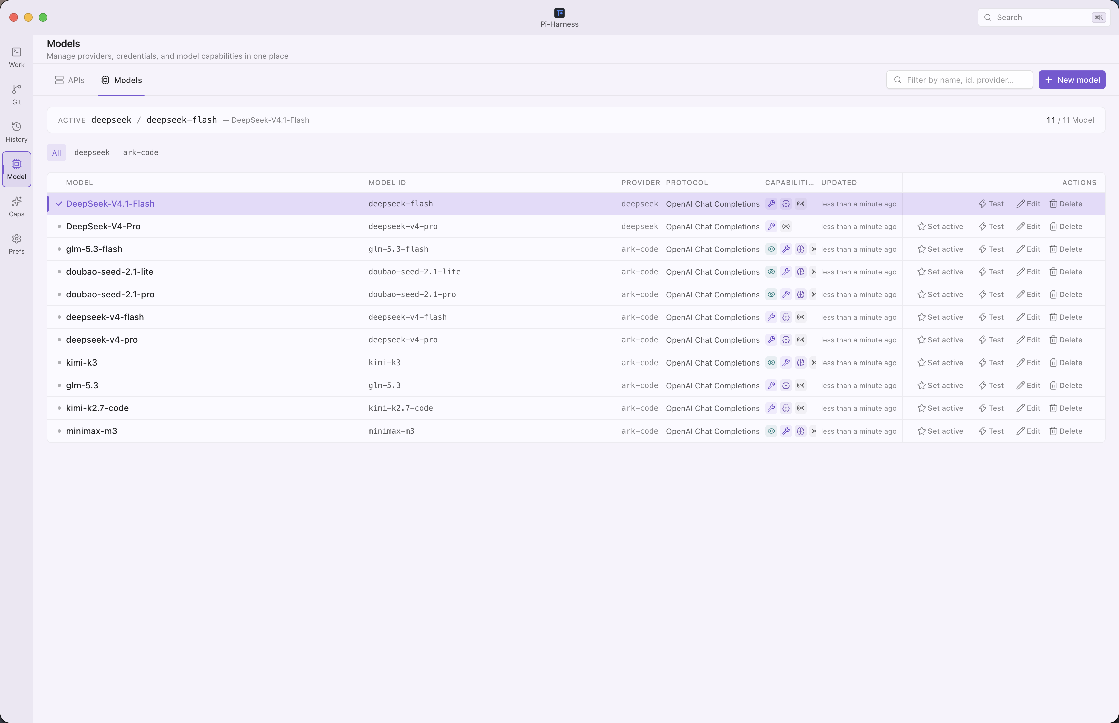Open the Prefs gear icon
The height and width of the screenshot is (723, 1119).
point(16,244)
